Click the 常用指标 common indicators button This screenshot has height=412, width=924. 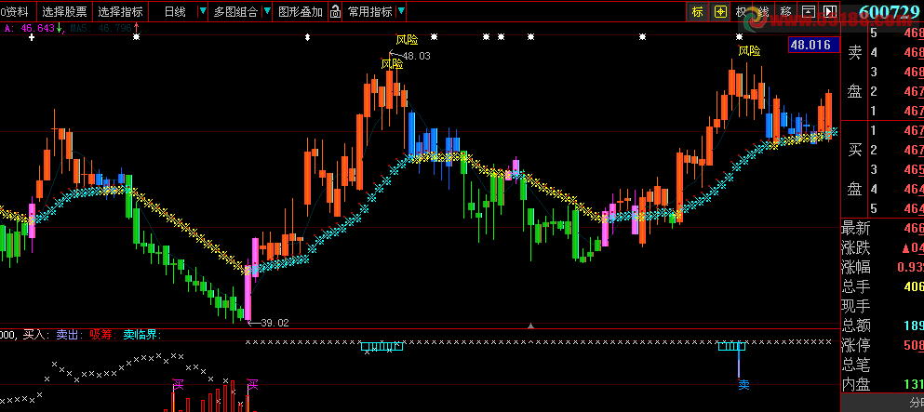[x=369, y=12]
